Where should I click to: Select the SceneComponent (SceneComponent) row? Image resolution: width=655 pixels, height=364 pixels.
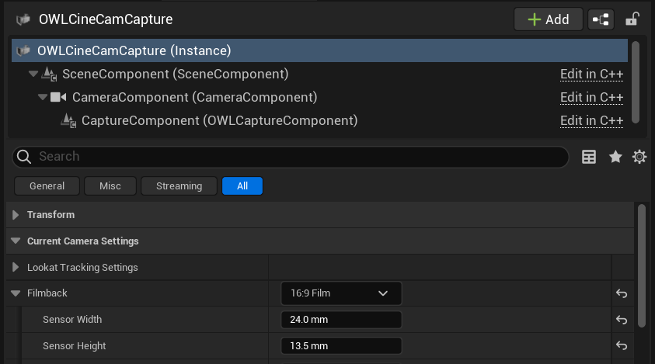point(319,74)
